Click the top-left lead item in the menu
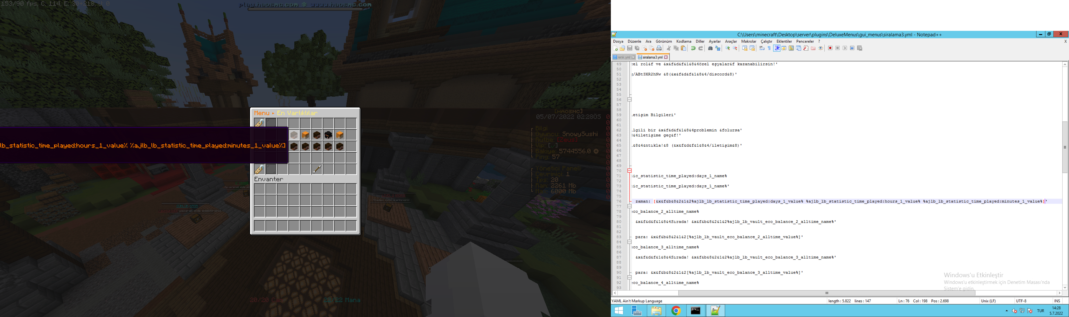The height and width of the screenshot is (317, 1069). (259, 123)
